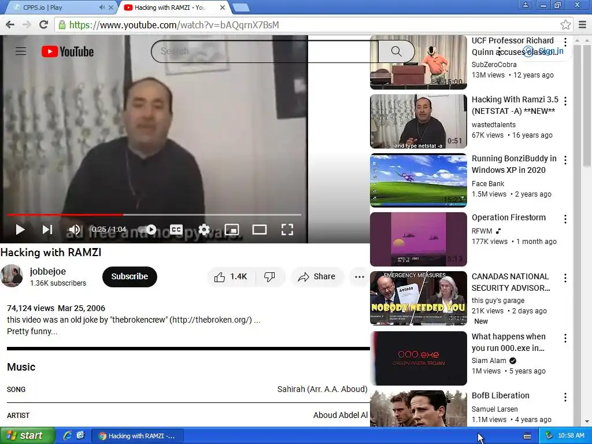The image size is (592, 444).
Task: Like the video with thumbs up
Action: pos(231,277)
